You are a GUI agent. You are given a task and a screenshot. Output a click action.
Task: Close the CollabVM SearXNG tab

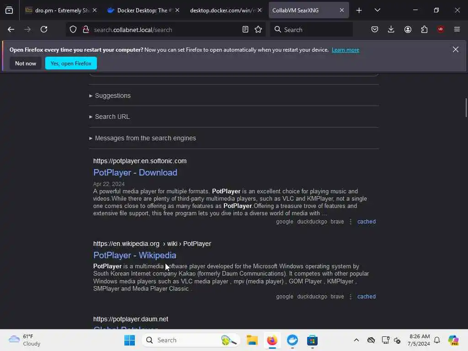click(x=342, y=11)
